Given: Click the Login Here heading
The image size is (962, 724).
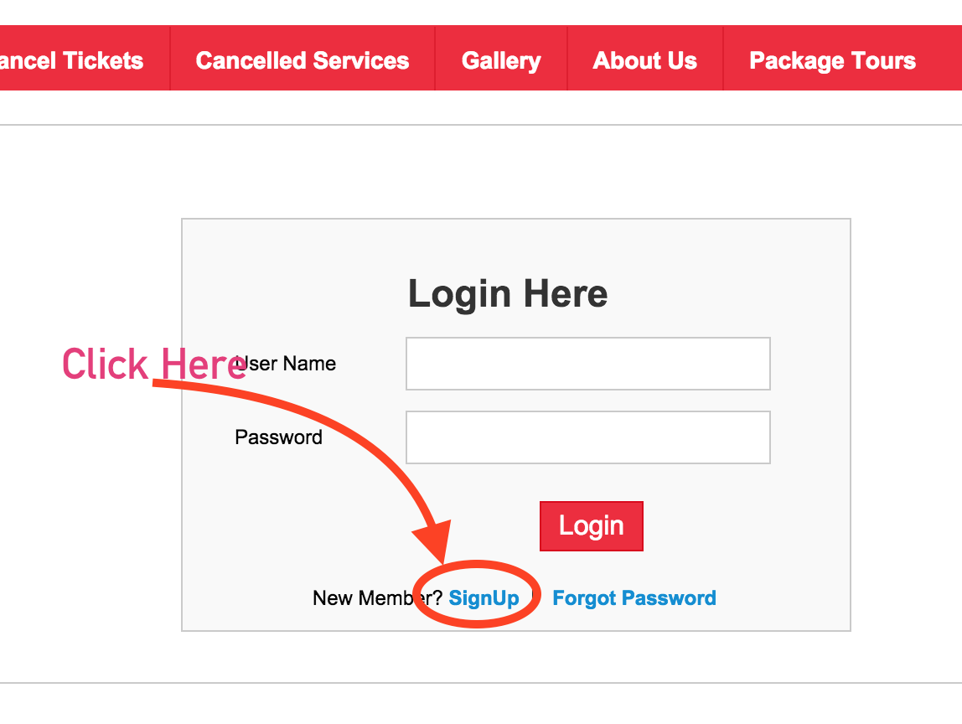Looking at the screenshot, I should click(507, 293).
